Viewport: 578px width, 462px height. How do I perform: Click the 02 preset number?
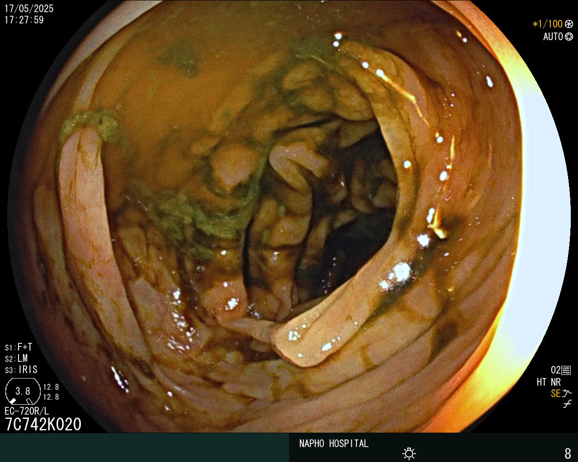click(x=555, y=370)
